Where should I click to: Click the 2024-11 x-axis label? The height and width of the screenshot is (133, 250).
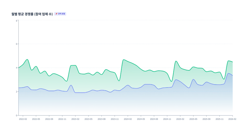point(167,119)
